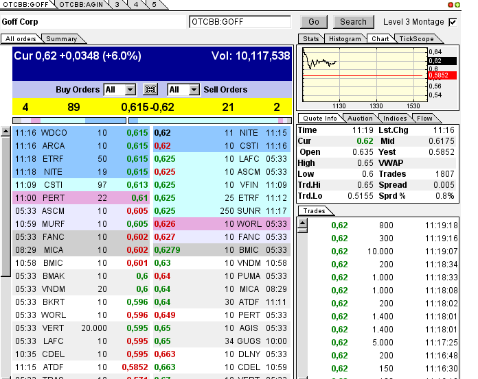The height and width of the screenshot is (379, 478).
Task: Switch to the OTCBB:AGIN tab
Action: coord(82,4)
